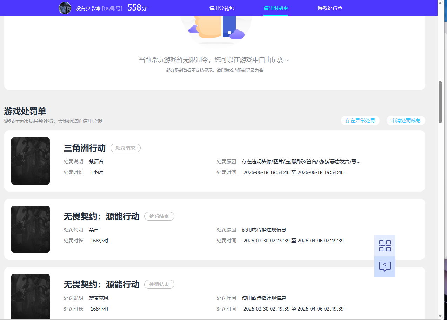Click the truncated reason 存在违规头像/图片

[301, 161]
